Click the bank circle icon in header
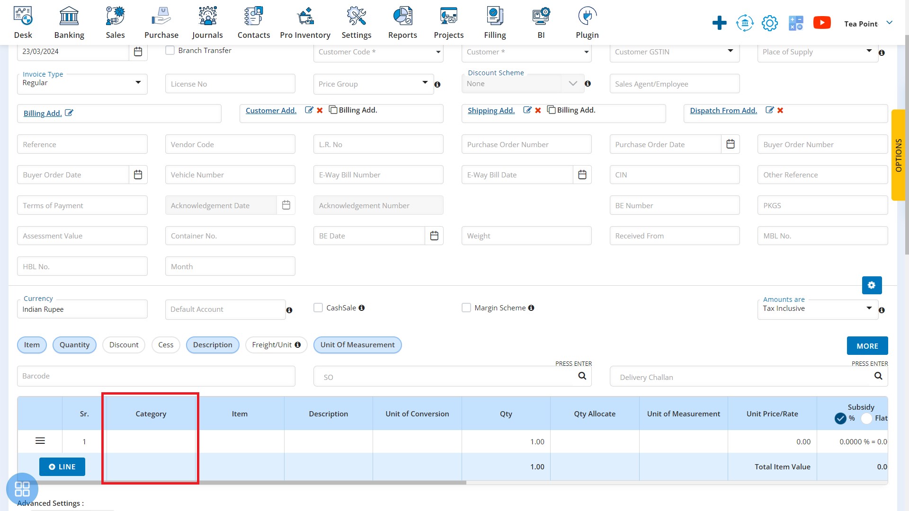The width and height of the screenshot is (909, 511). point(745,23)
